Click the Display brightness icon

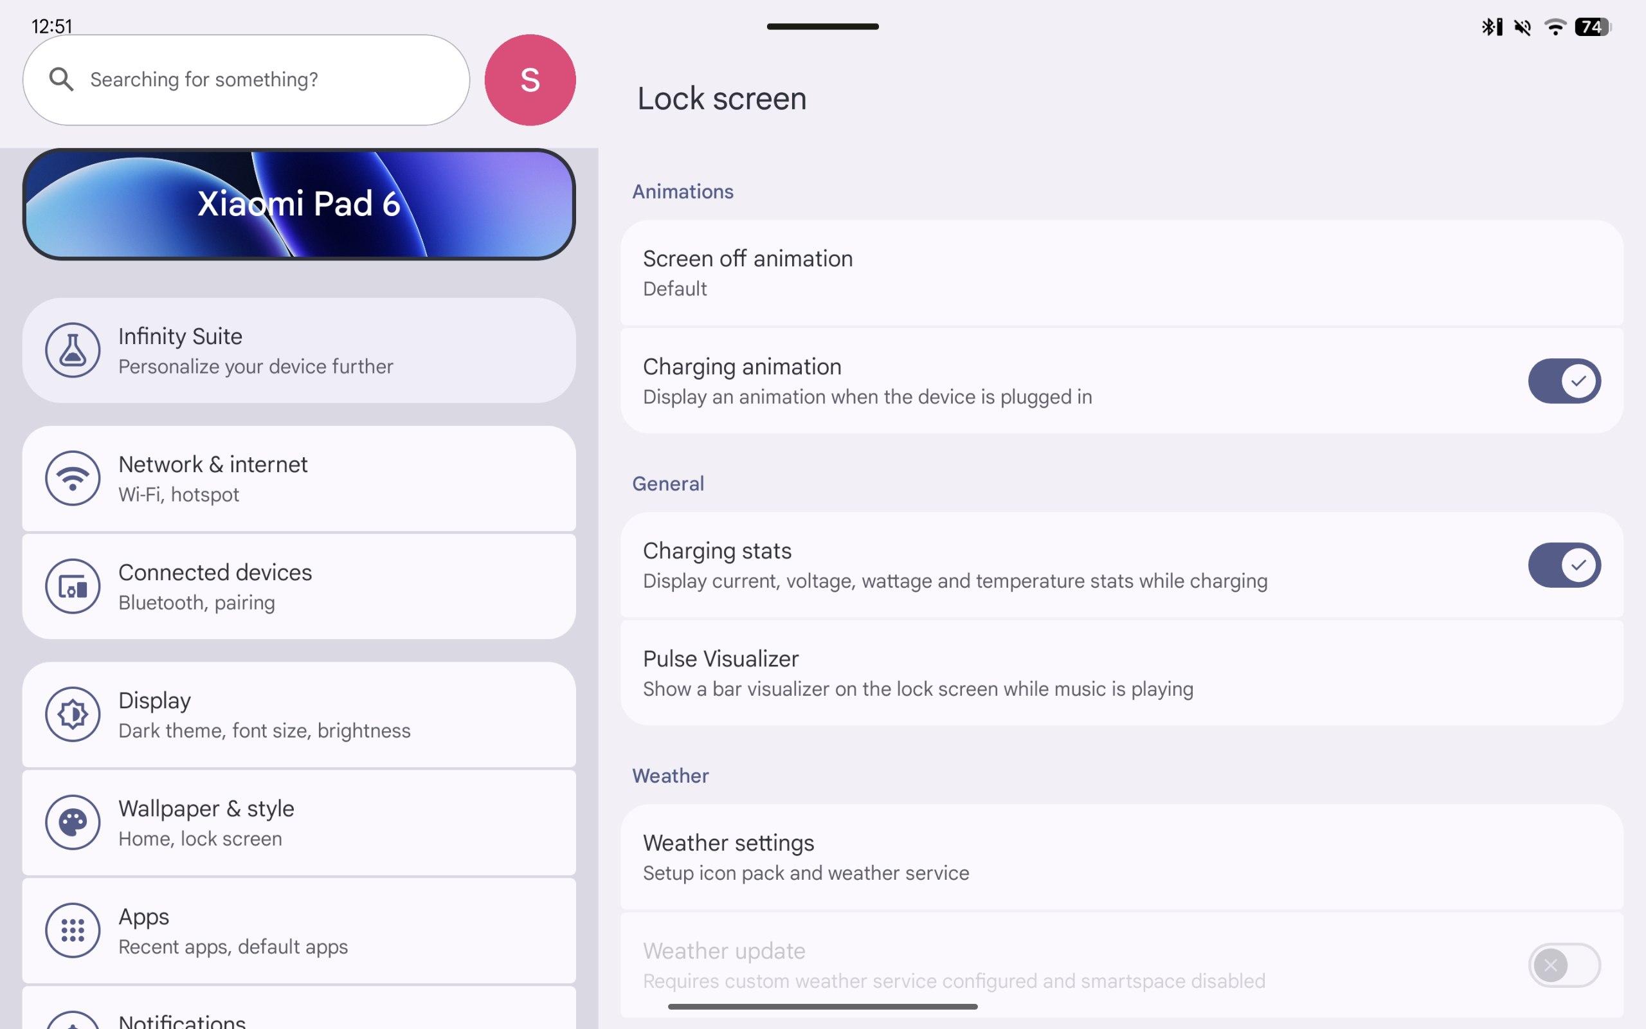[x=73, y=714]
